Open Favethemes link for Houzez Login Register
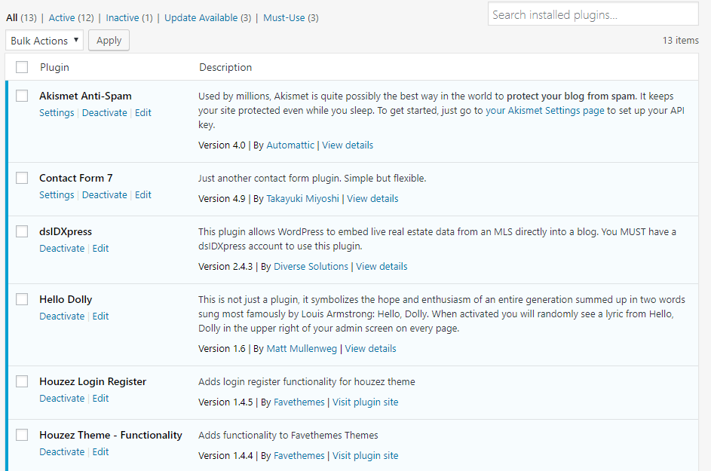The image size is (711, 471). click(299, 402)
